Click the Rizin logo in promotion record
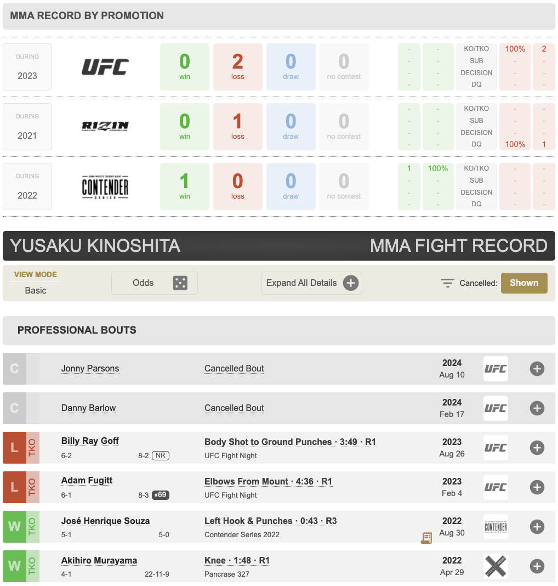The image size is (558, 586). pyautogui.click(x=105, y=126)
